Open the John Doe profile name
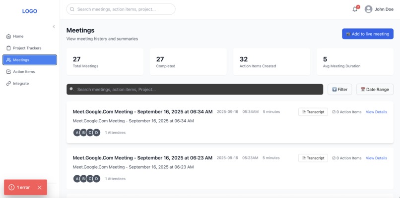Viewport: 400px width, 198px height. 384,9
